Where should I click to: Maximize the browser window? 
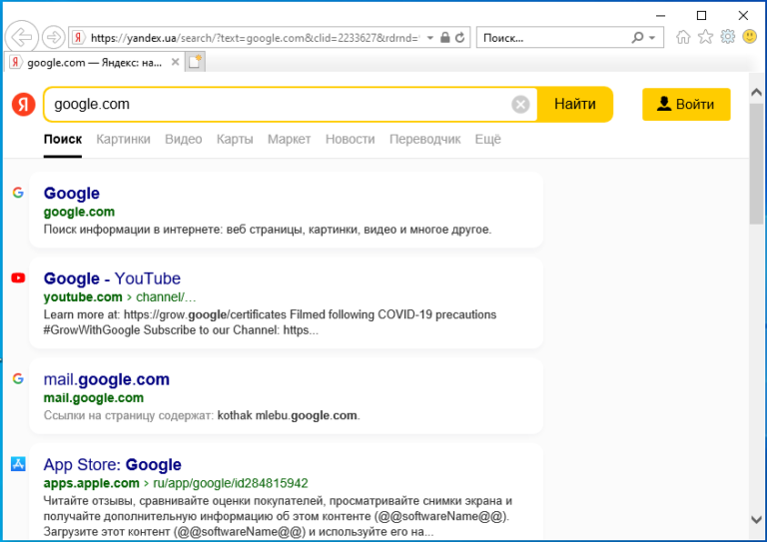(x=701, y=16)
